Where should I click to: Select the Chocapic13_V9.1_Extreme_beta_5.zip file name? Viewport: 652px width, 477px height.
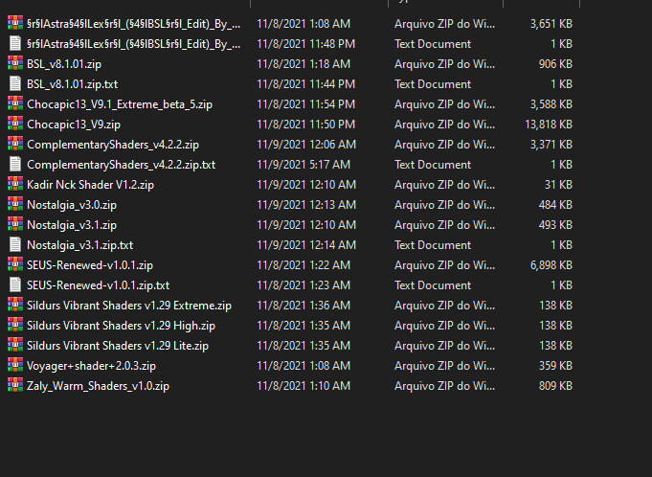pos(120,104)
